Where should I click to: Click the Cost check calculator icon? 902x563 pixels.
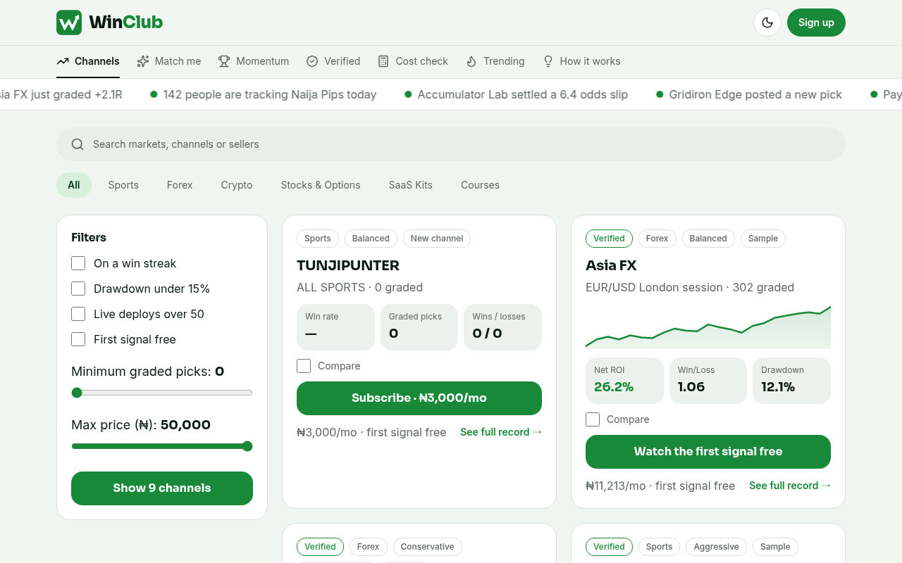coord(383,61)
